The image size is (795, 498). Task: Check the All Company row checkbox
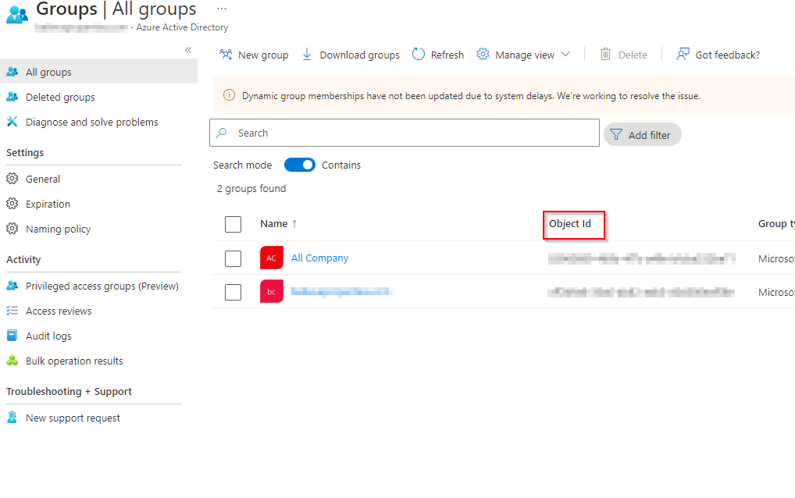coord(234,258)
